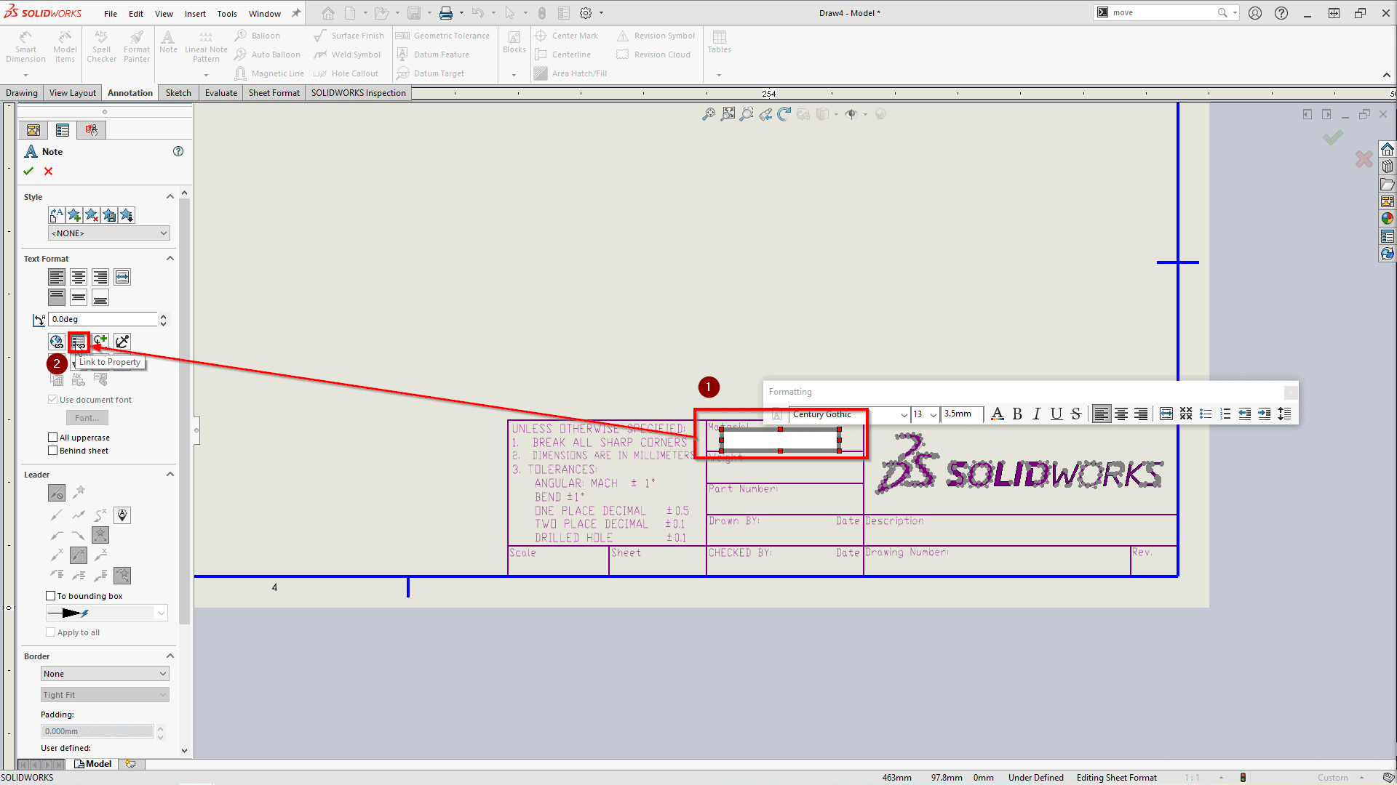
Task: Apply Italic in Formatting toolbar
Action: [x=1037, y=414]
